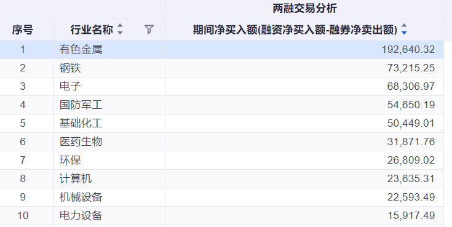Select the 计算机 industry cell
Viewport: 452px width, 227px height.
(x=109, y=179)
